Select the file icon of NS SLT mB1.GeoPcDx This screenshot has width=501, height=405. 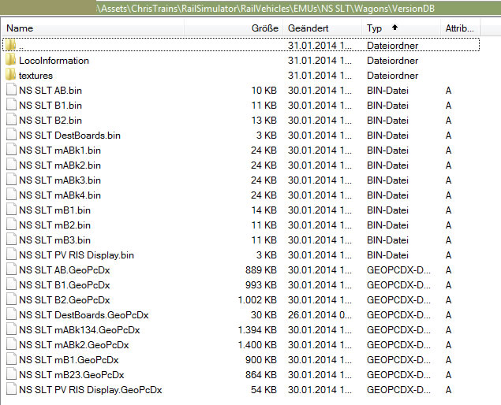(11, 359)
